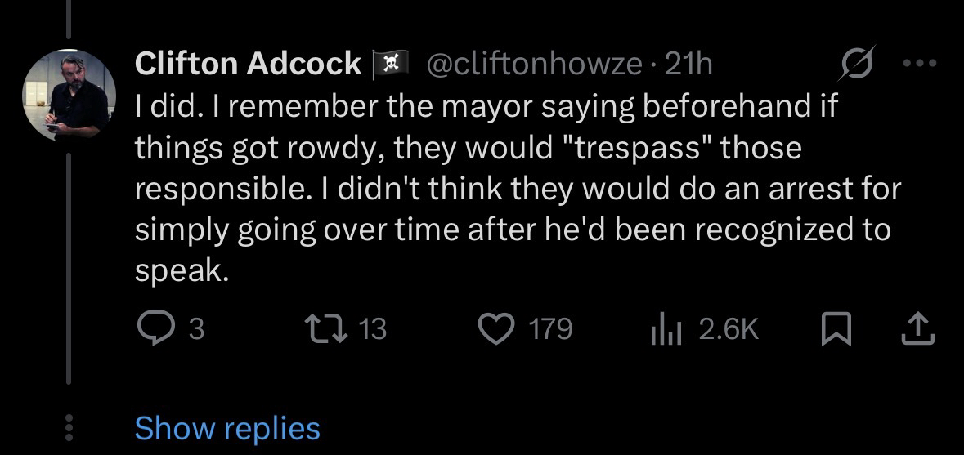Expand the thread with Show replies
This screenshot has width=964, height=455.
(227, 428)
